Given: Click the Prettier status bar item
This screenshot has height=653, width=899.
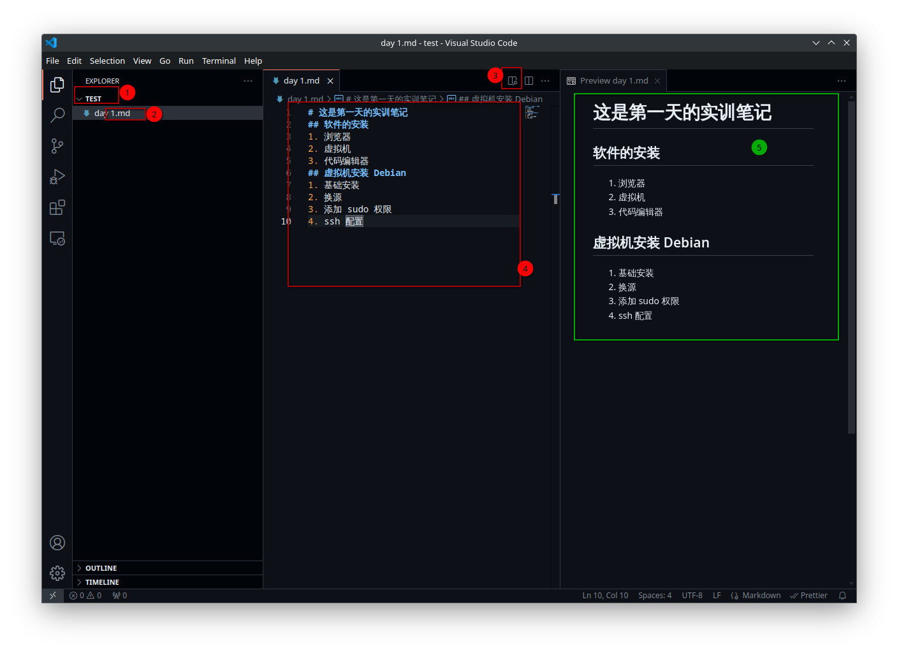Looking at the screenshot, I should click(808, 596).
